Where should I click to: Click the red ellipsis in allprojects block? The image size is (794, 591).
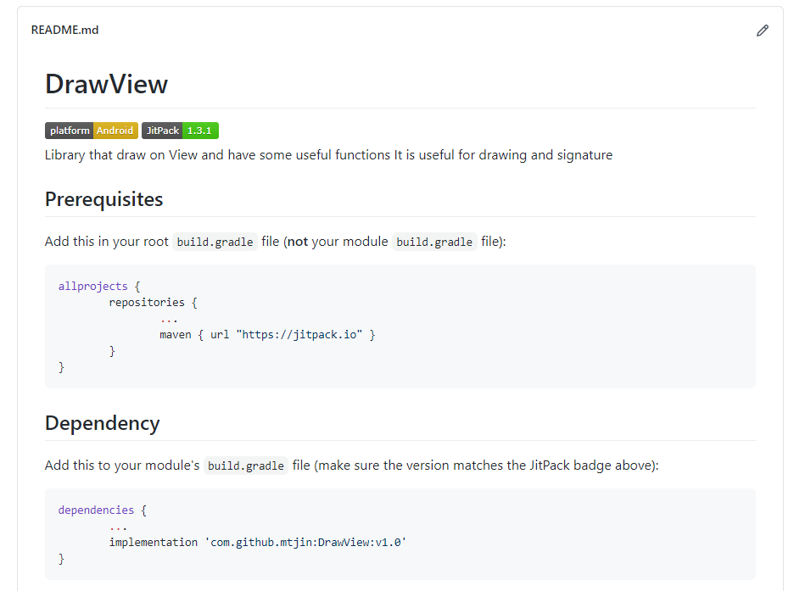point(169,320)
